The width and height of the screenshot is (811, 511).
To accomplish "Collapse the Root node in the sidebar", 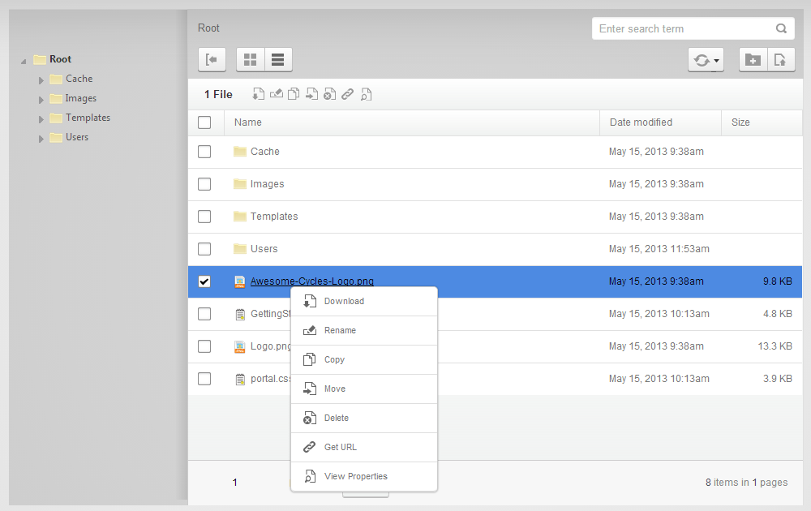I will [x=23, y=59].
